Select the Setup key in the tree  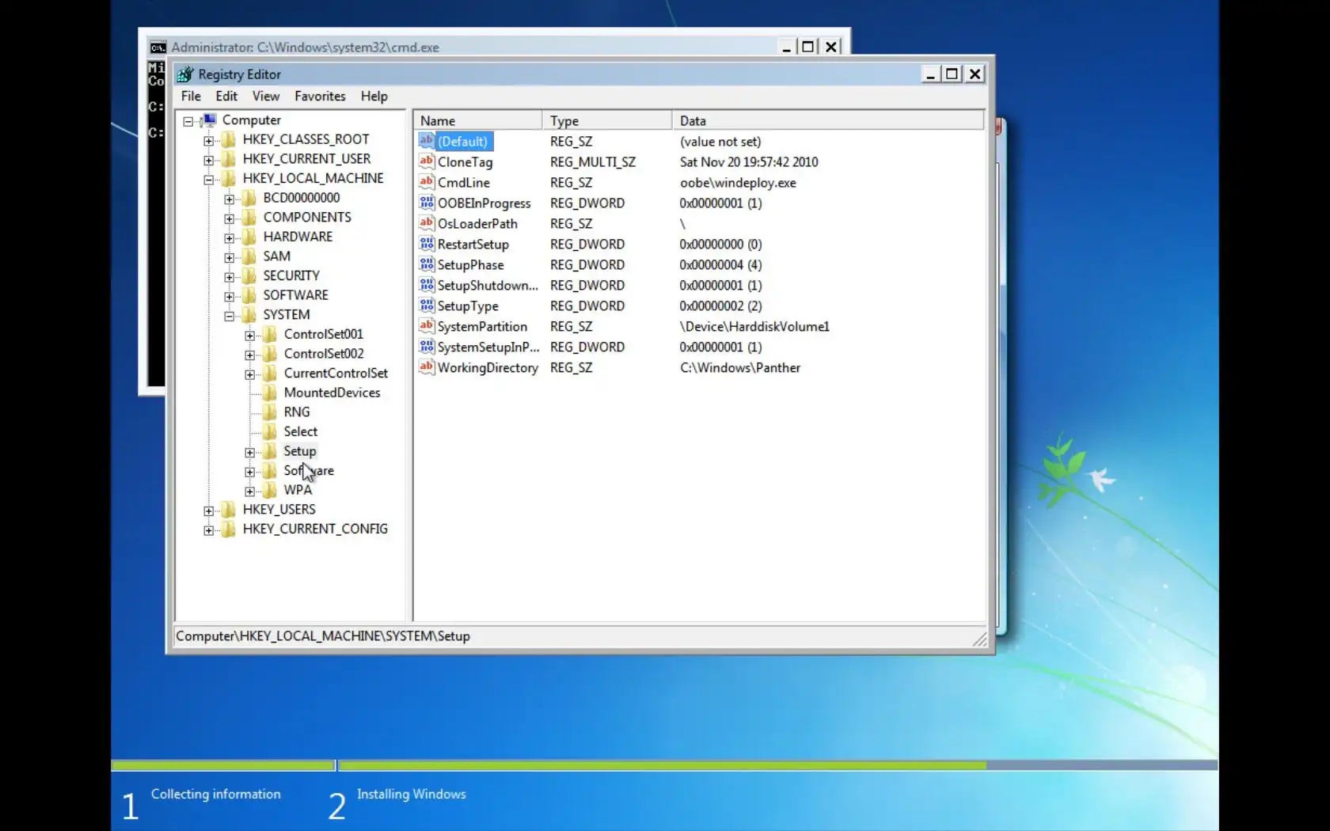(300, 451)
